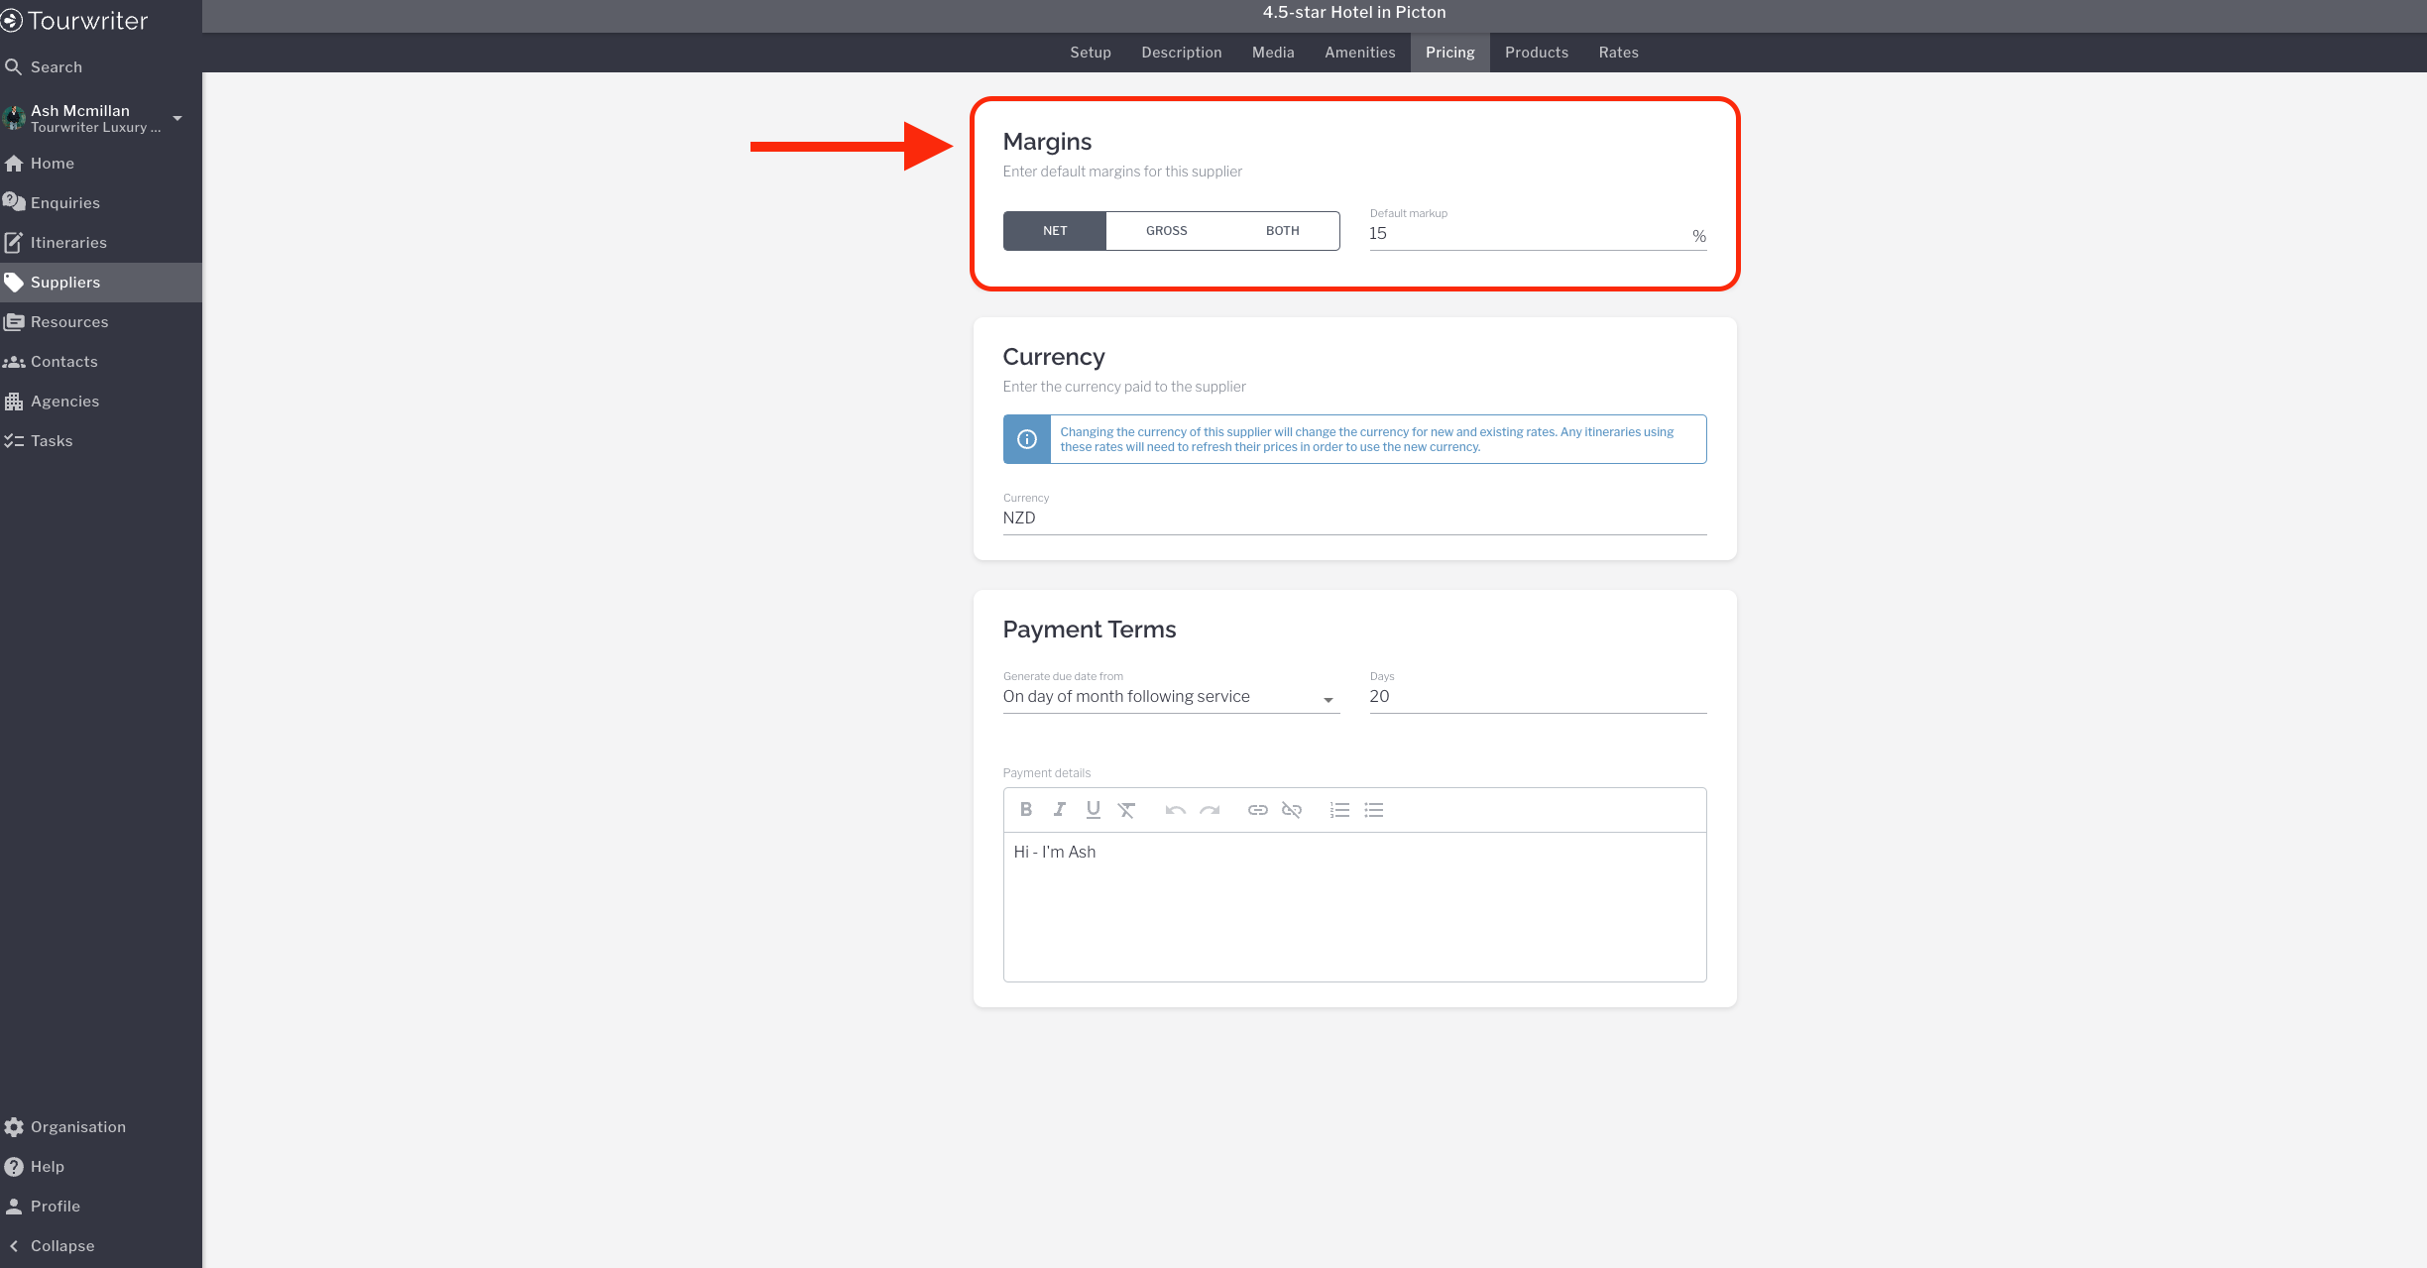2427x1268 pixels.
Task: Choose the BOTH margin option
Action: click(x=1282, y=231)
